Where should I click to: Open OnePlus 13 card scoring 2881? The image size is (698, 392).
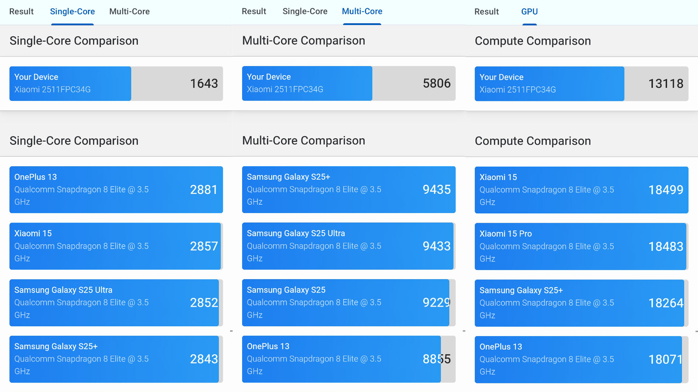(x=116, y=189)
